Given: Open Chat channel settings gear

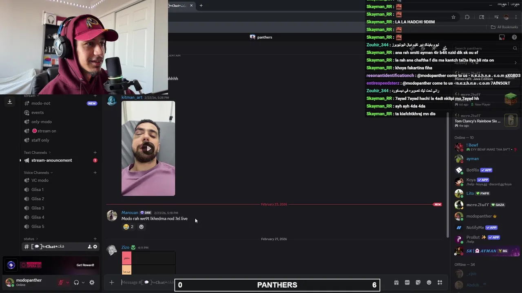Looking at the screenshot, I should click(x=95, y=247).
